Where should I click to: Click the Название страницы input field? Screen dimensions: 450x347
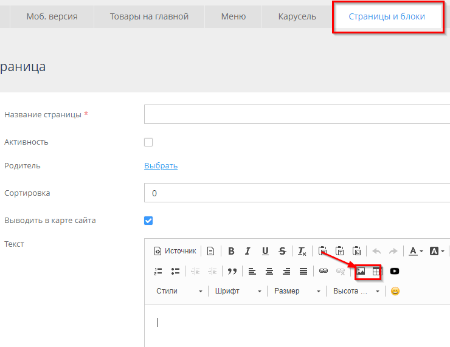coord(297,114)
